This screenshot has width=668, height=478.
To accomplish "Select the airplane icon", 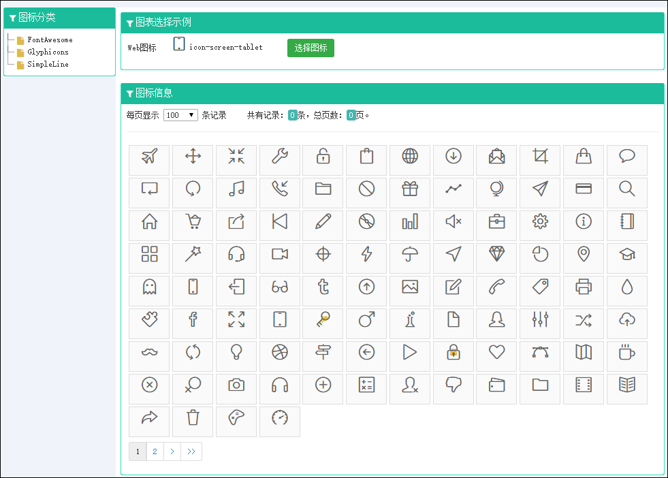I will [x=149, y=157].
